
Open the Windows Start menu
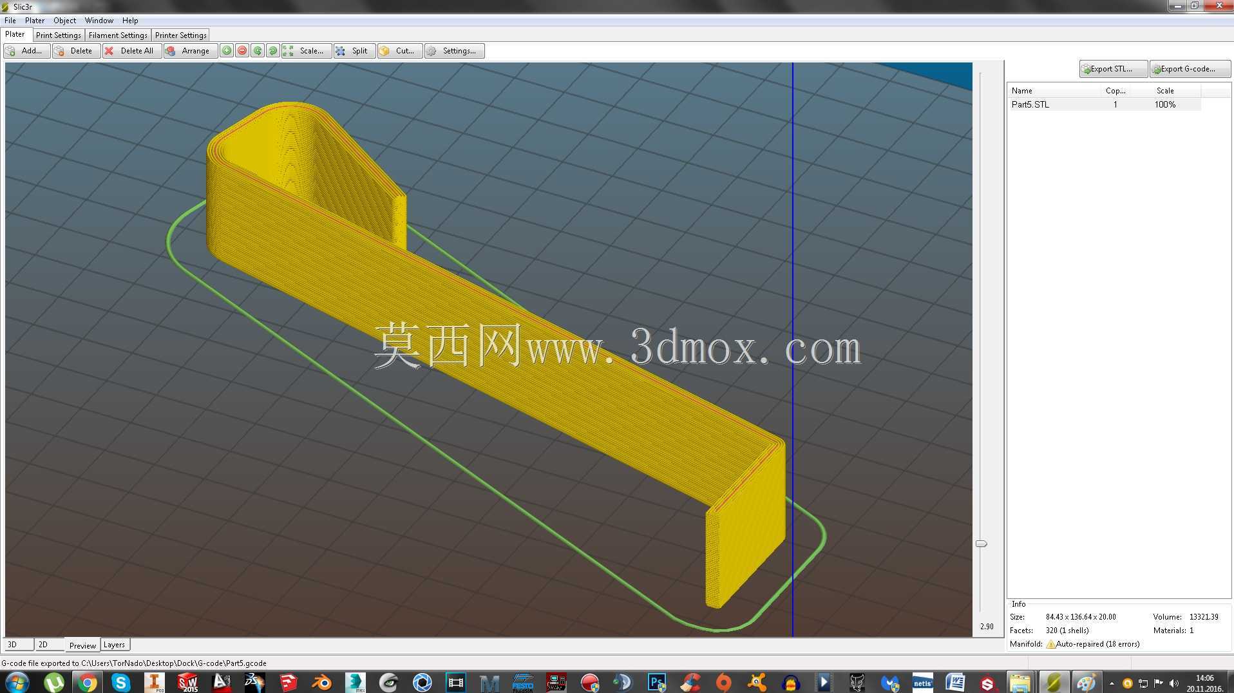tap(17, 682)
